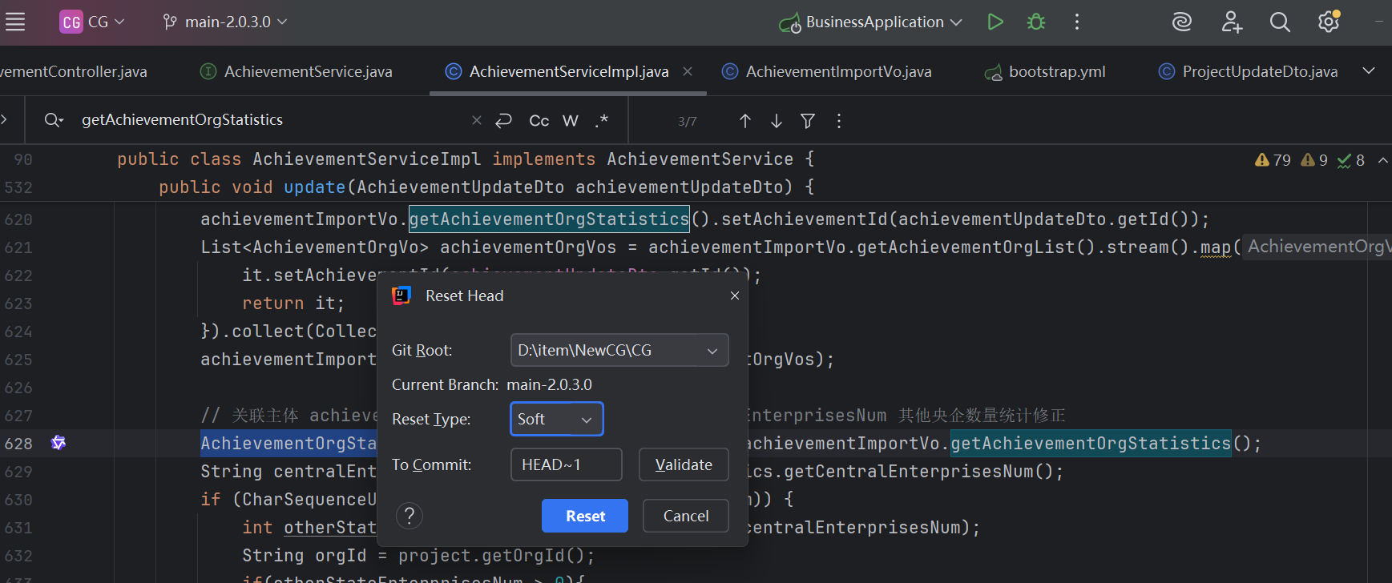Viewport: 1392px width, 583px height.
Task: Open the add collaborator icon
Action: click(1232, 22)
